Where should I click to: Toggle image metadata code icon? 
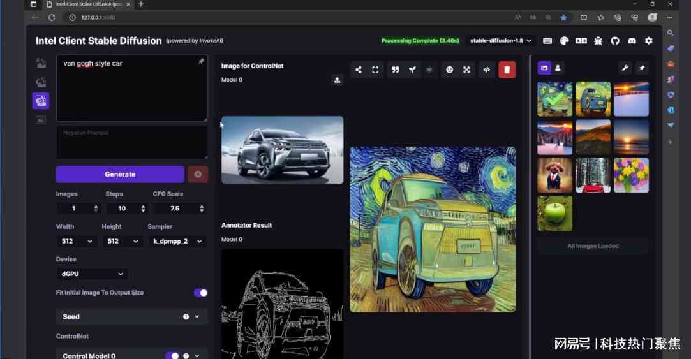pos(487,70)
